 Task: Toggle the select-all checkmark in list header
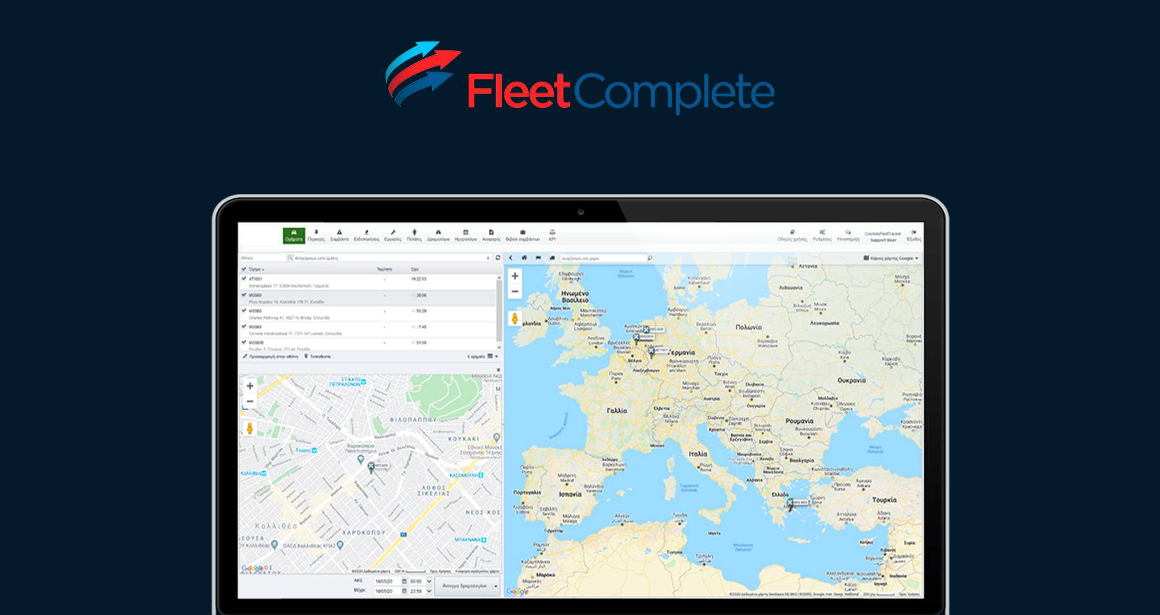[244, 269]
